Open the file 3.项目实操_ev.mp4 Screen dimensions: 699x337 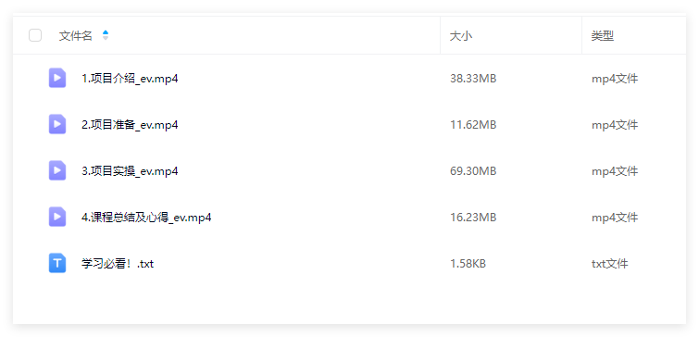point(130,171)
